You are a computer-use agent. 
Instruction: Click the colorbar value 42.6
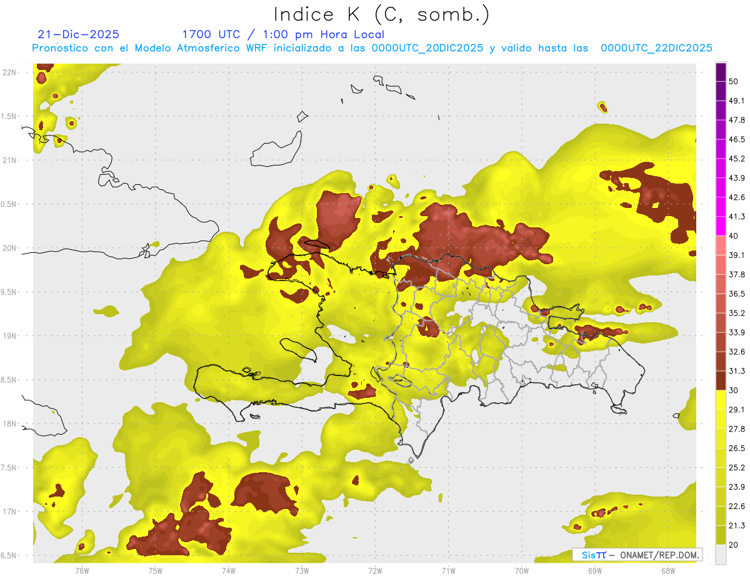point(736,197)
